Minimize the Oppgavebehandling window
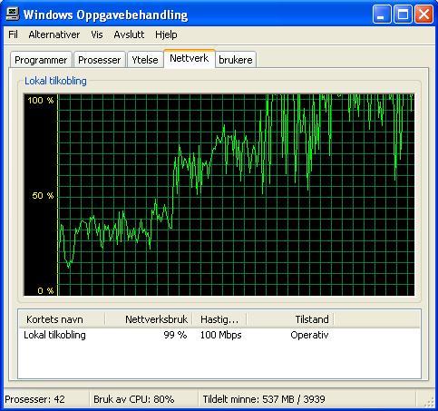The height and width of the screenshot is (411, 438). [x=382, y=15]
